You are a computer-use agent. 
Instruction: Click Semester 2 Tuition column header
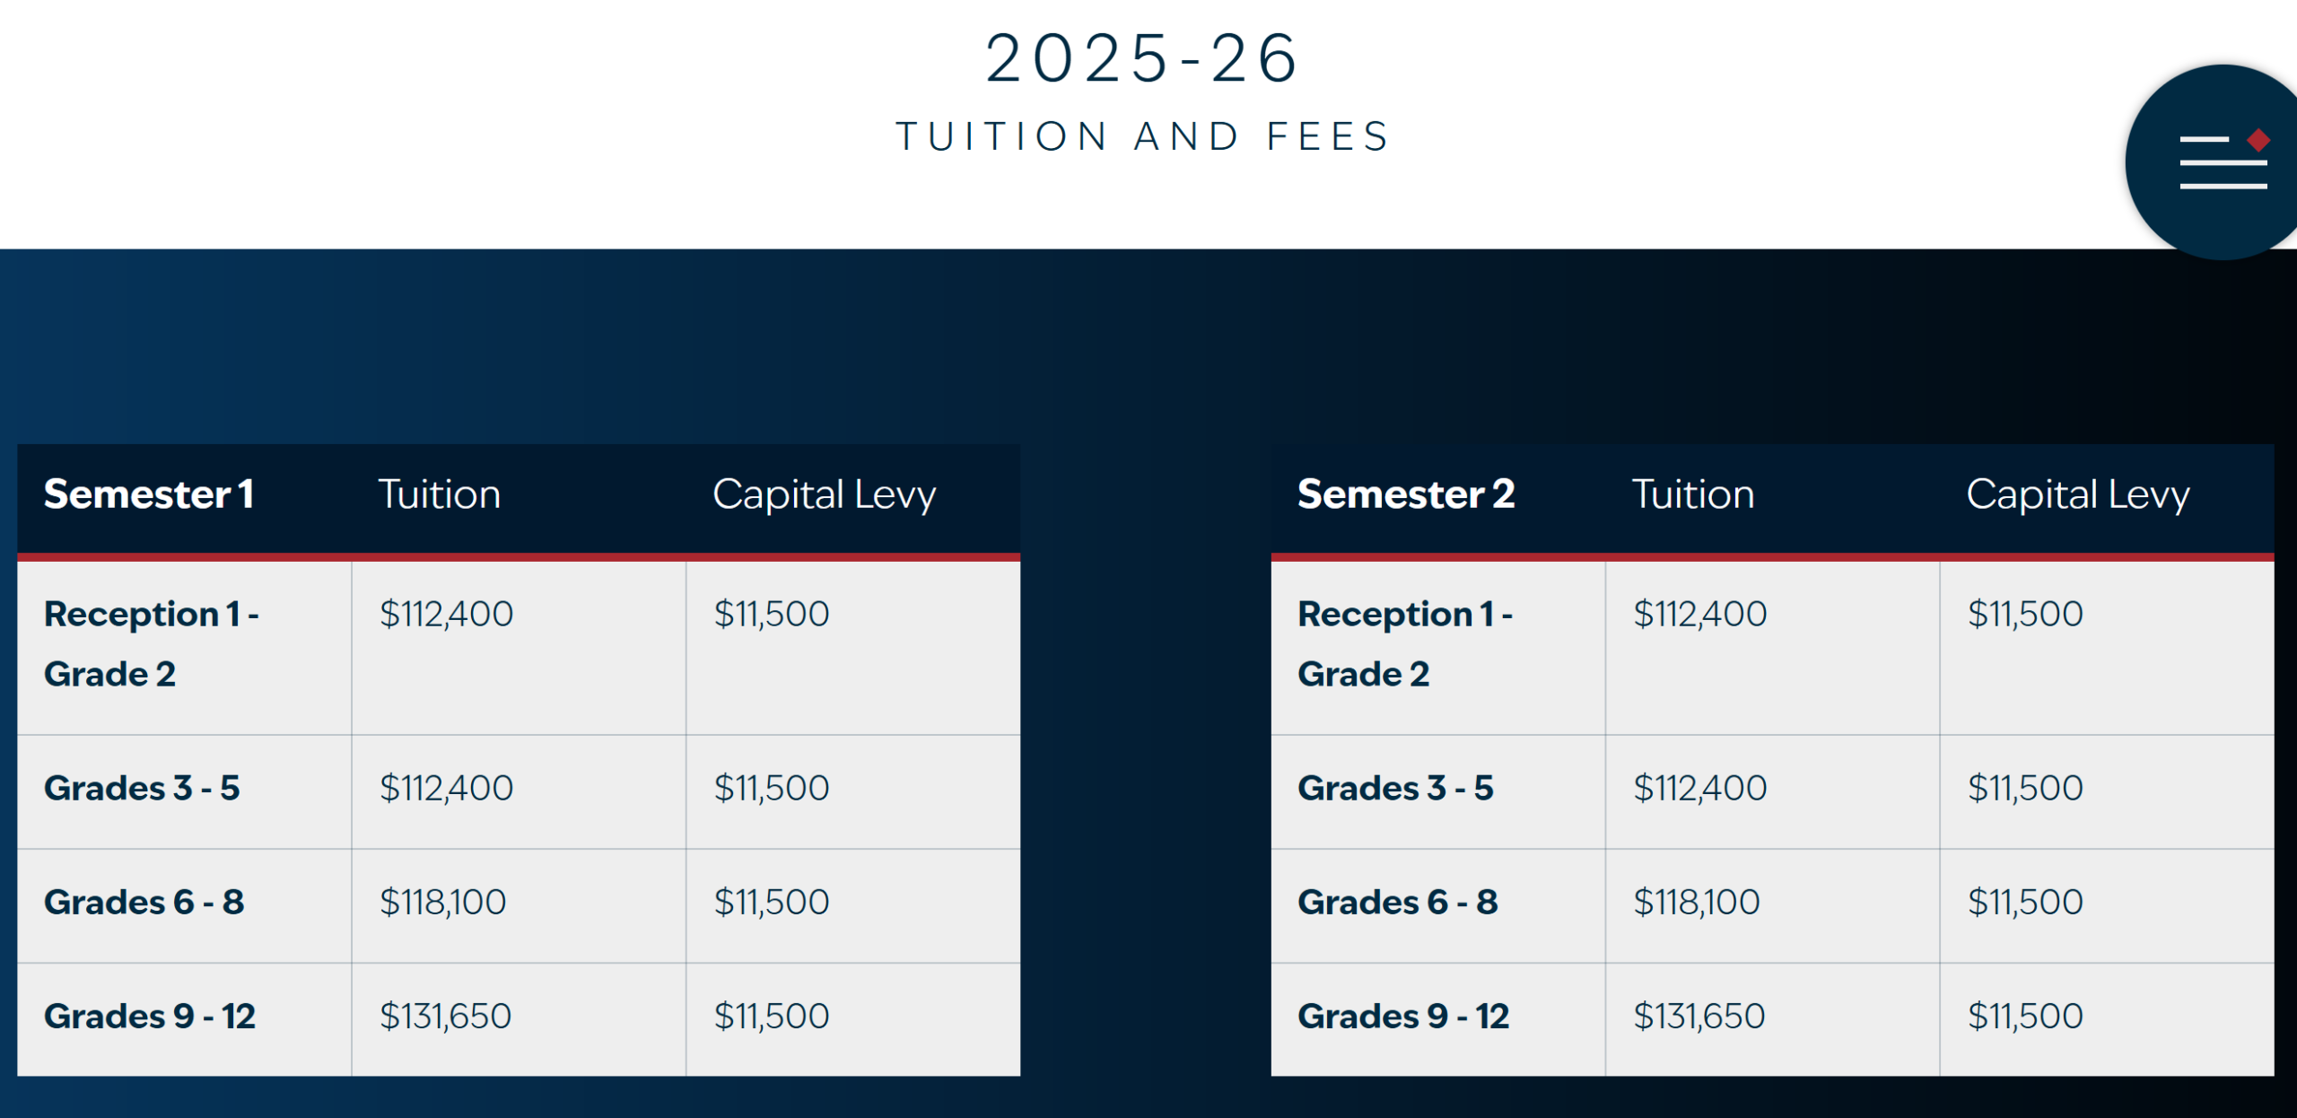(1692, 494)
